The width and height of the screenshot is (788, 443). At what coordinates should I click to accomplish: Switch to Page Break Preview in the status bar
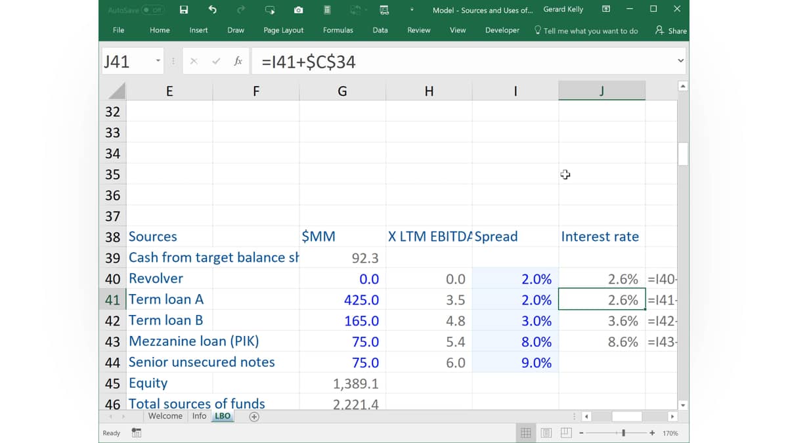click(x=566, y=433)
